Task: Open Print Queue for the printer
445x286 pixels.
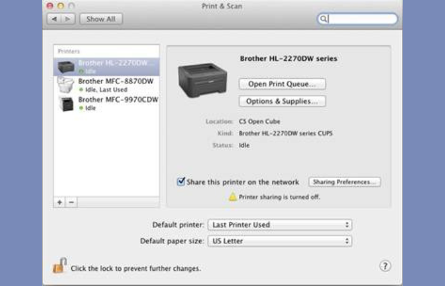Action: [x=282, y=84]
